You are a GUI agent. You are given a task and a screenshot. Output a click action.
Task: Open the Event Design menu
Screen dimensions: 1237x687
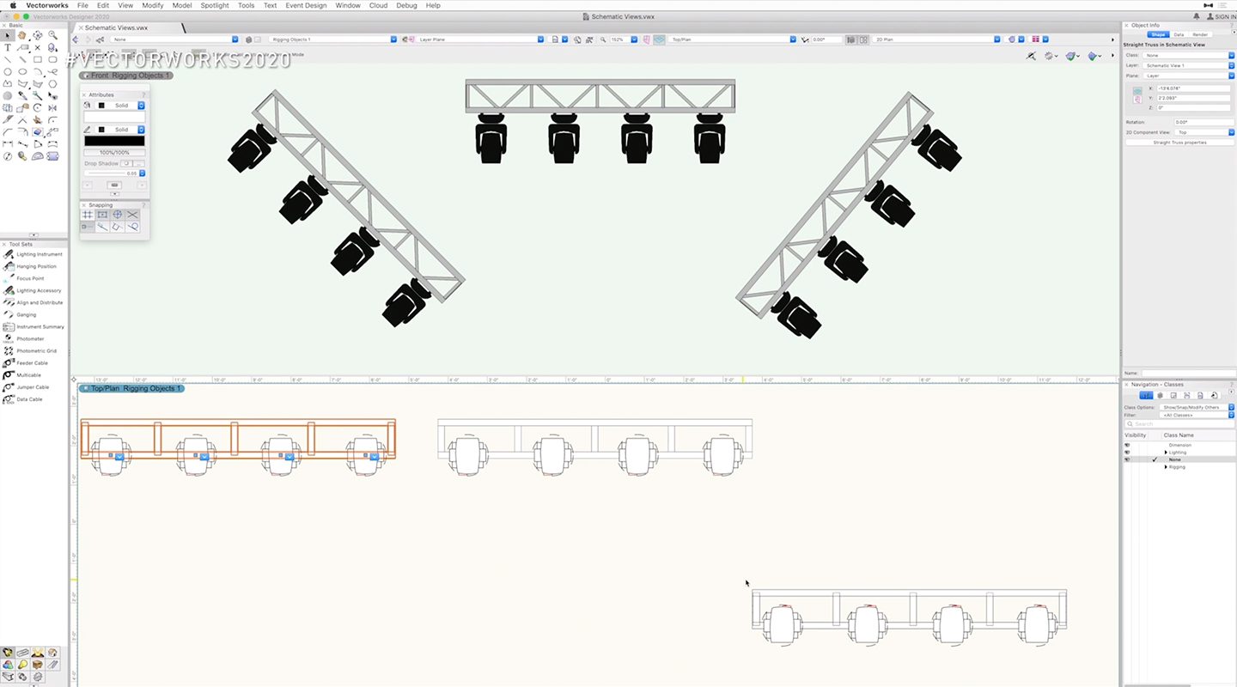click(307, 5)
